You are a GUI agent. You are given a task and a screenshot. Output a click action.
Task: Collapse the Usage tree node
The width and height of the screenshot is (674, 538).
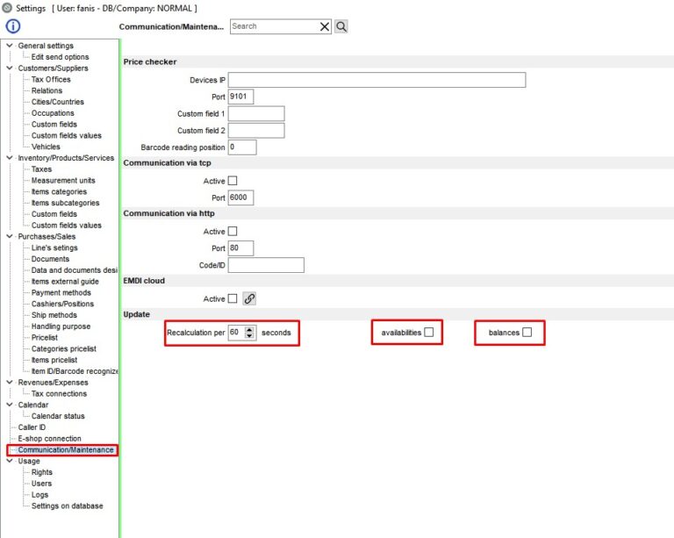coord(9,461)
